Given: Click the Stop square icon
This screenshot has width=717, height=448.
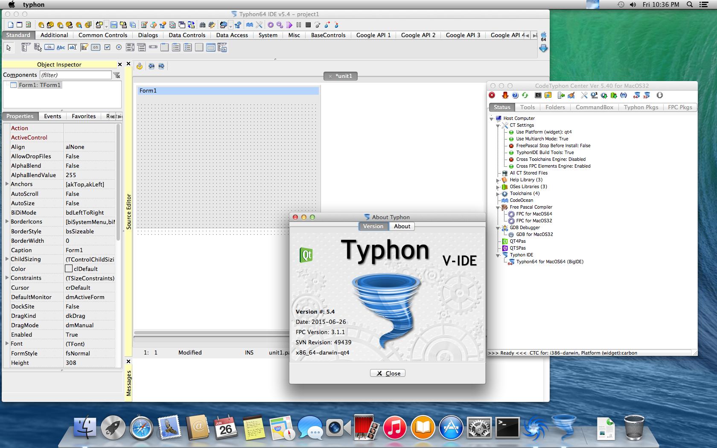Looking at the screenshot, I should 308,25.
